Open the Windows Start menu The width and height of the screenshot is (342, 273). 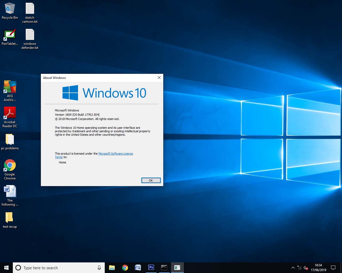[6, 268]
